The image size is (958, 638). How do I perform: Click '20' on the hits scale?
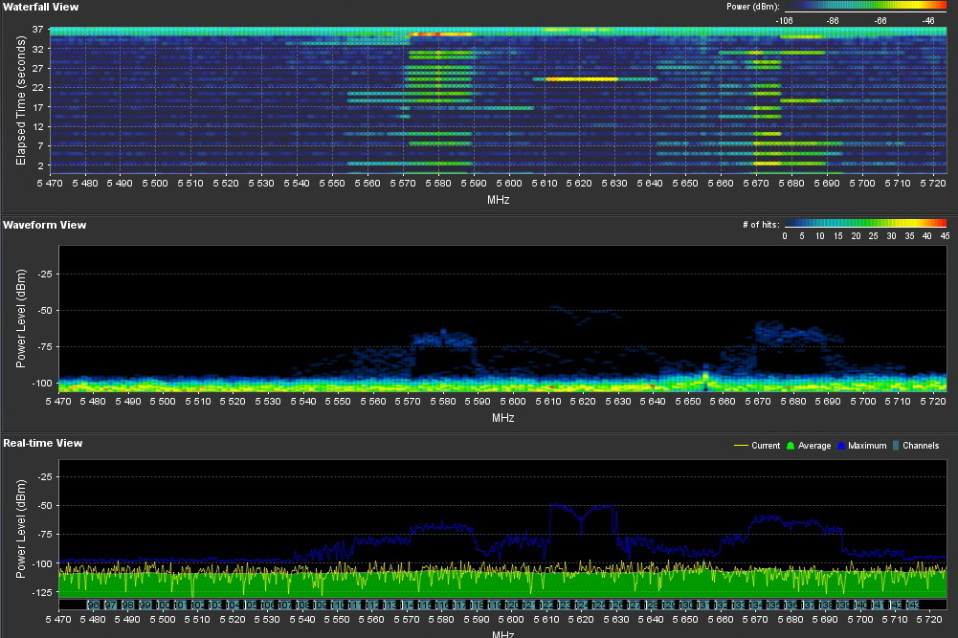(x=856, y=235)
